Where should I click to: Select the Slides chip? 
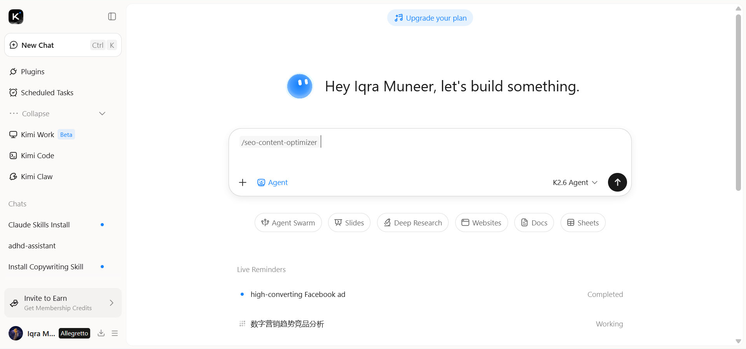point(349,223)
